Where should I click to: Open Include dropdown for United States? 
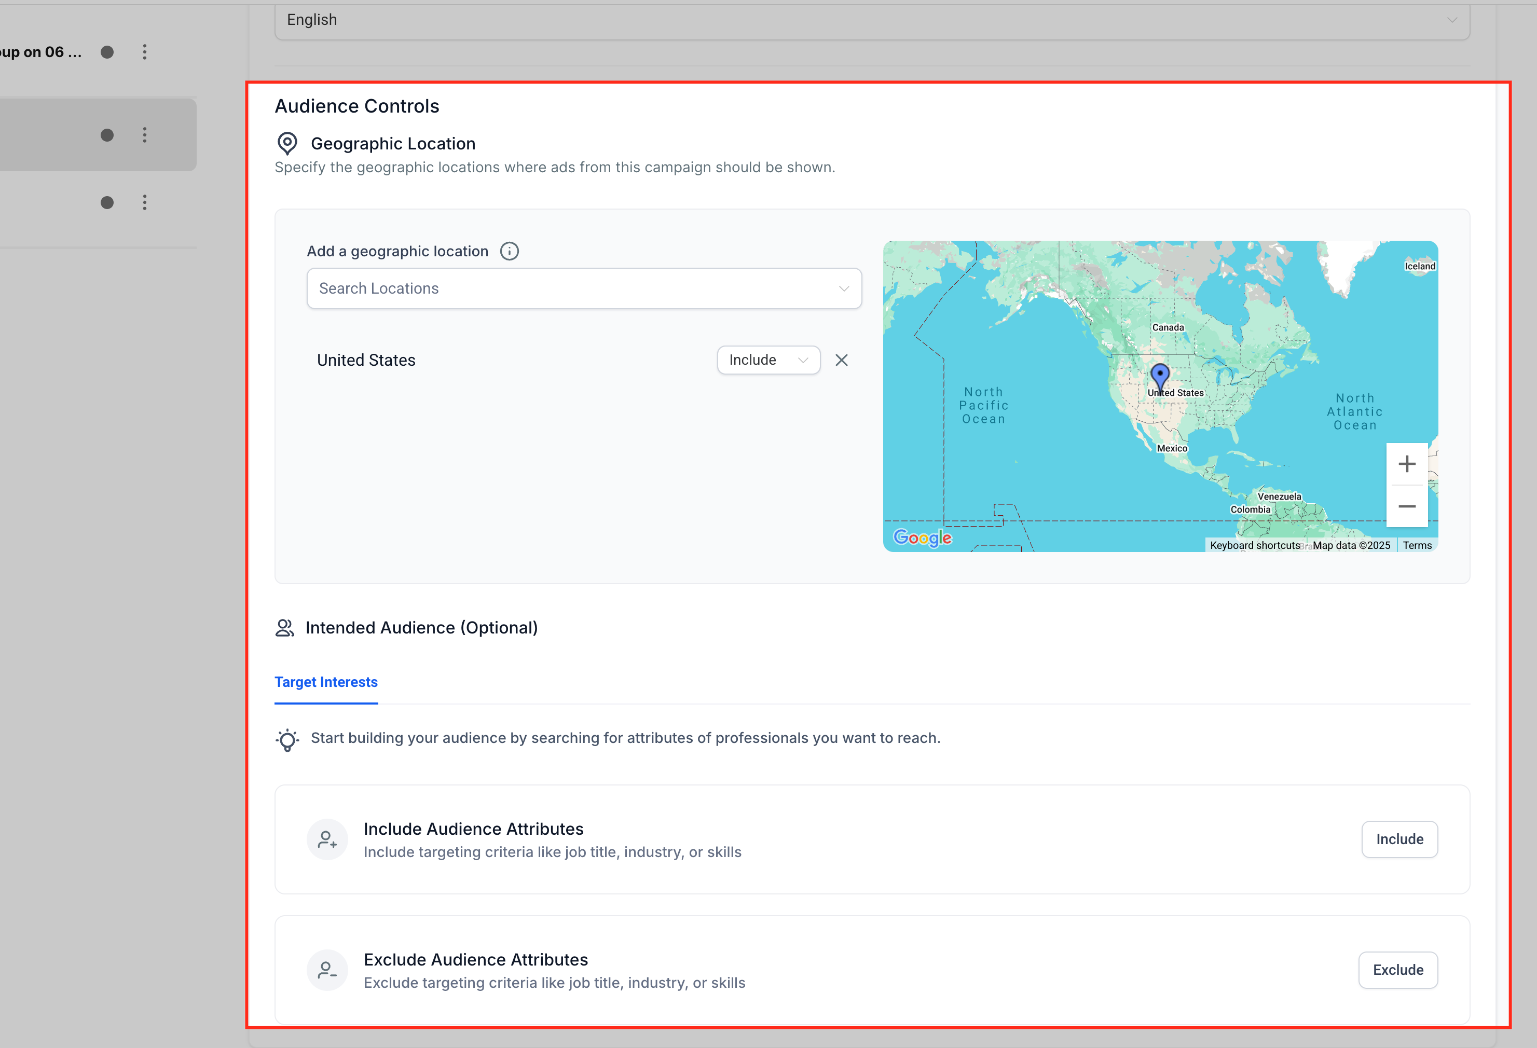coord(768,361)
